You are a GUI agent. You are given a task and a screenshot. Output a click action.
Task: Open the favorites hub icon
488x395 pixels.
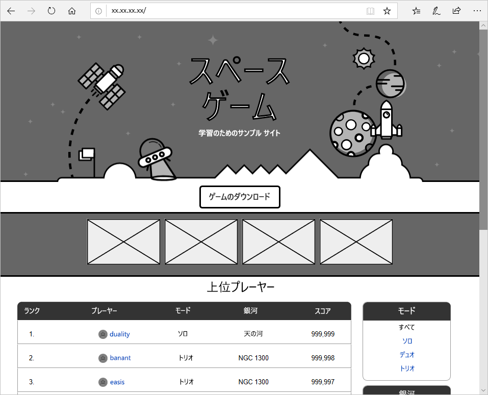click(416, 11)
